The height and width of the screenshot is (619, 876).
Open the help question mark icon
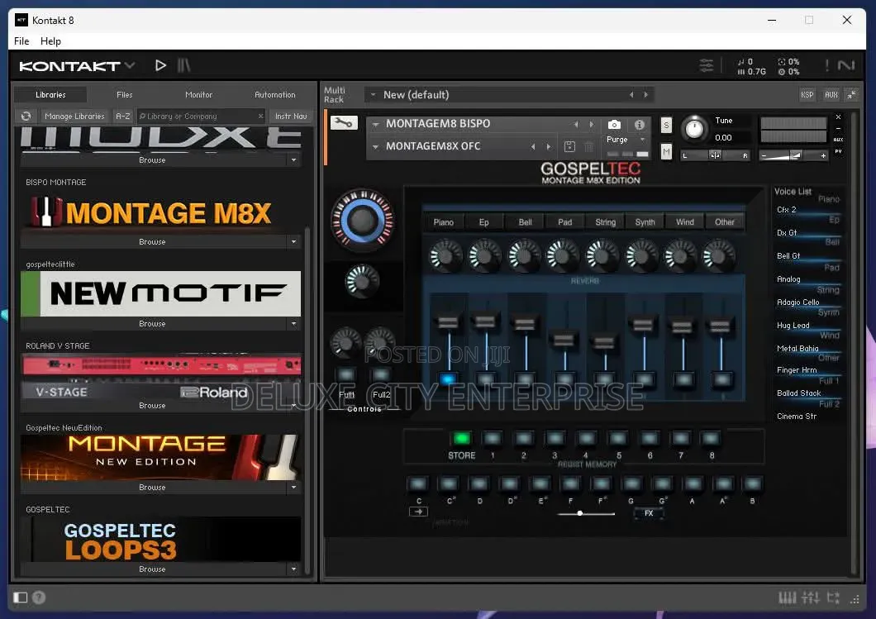point(39,598)
